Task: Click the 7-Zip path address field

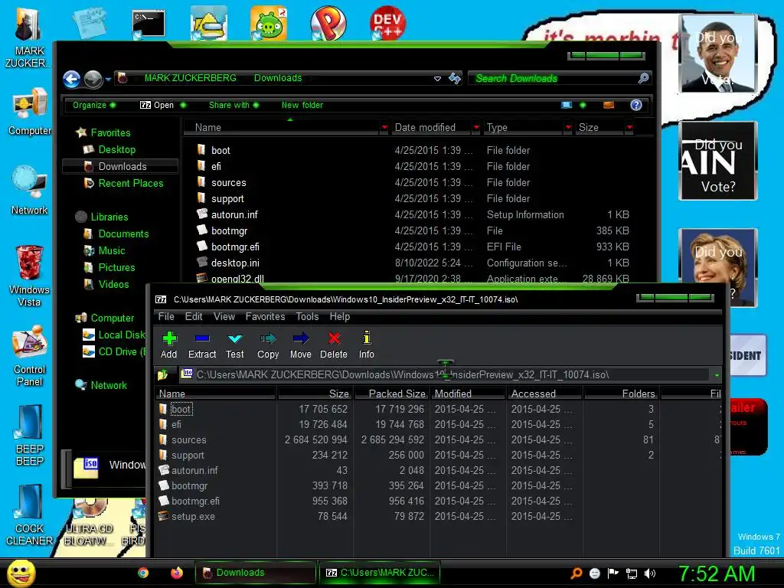Action: point(446,374)
